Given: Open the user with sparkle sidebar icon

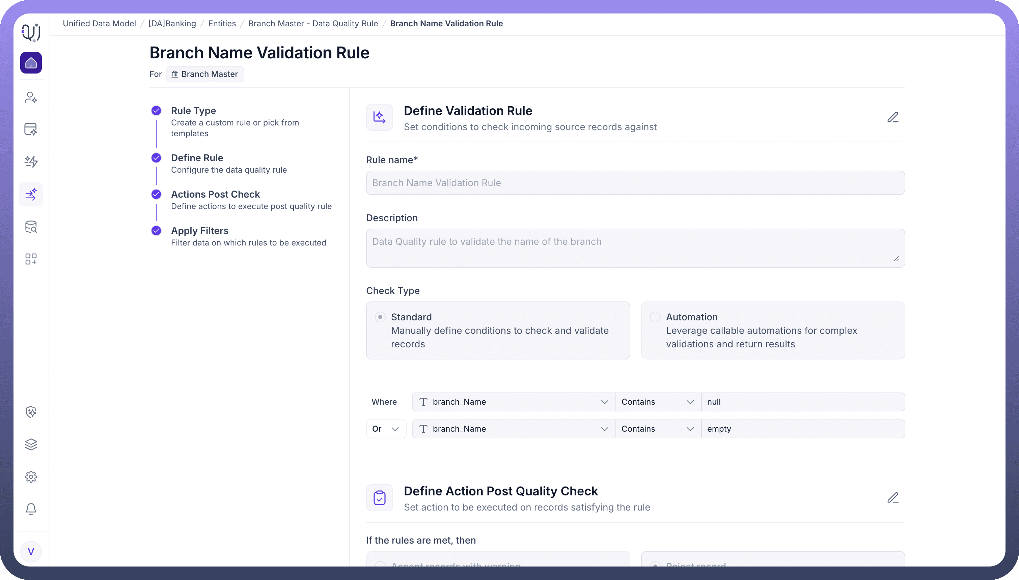Looking at the screenshot, I should (31, 97).
